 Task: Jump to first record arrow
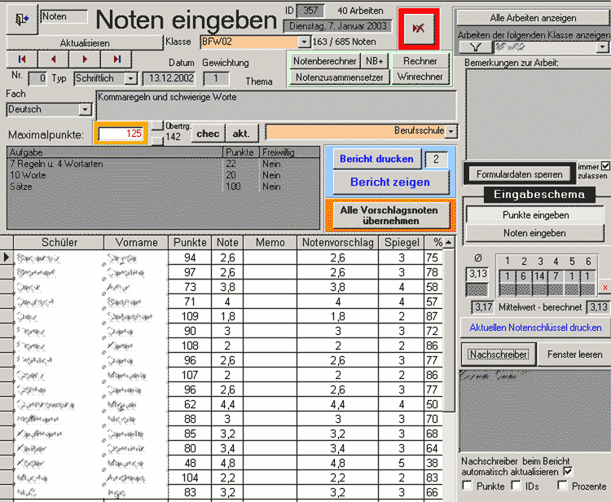22,59
